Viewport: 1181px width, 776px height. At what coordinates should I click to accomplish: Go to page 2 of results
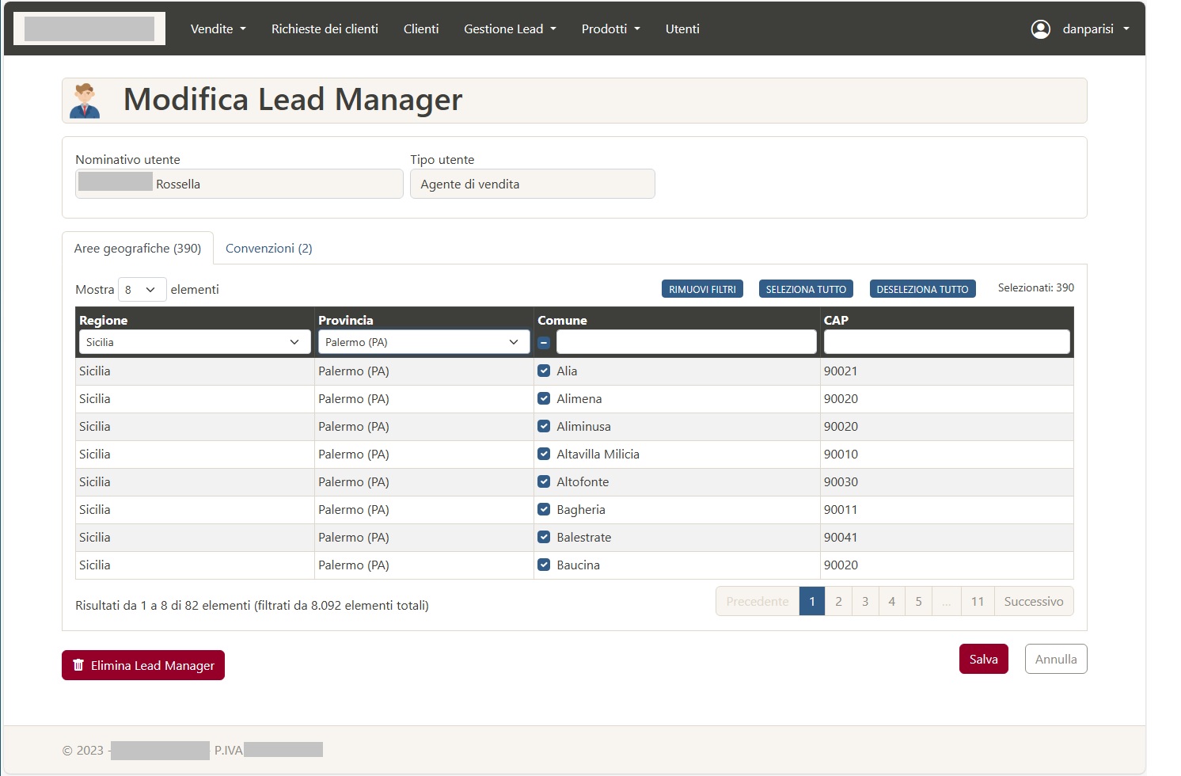pyautogui.click(x=838, y=602)
